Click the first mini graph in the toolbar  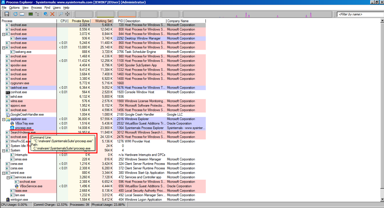click(x=84, y=14)
